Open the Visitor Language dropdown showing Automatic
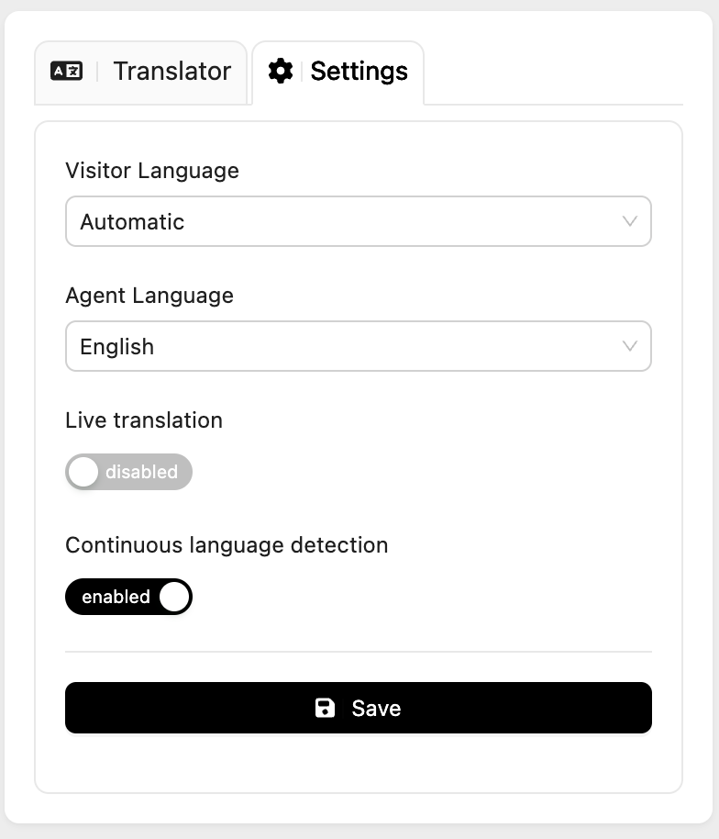Viewport: 719px width, 839px height. point(358,221)
